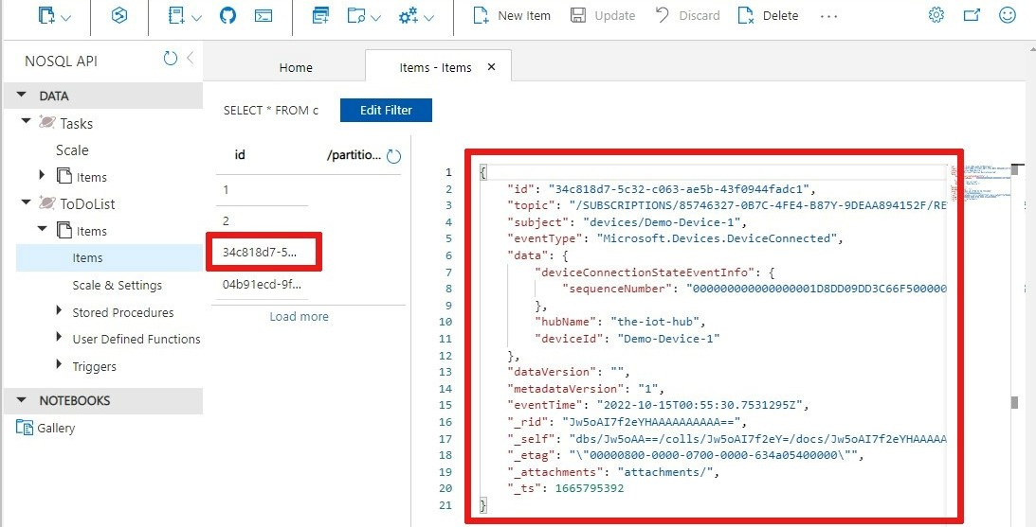Click the GitHub icon in toolbar
Image resolution: width=1036 pixels, height=527 pixels.
point(227,16)
